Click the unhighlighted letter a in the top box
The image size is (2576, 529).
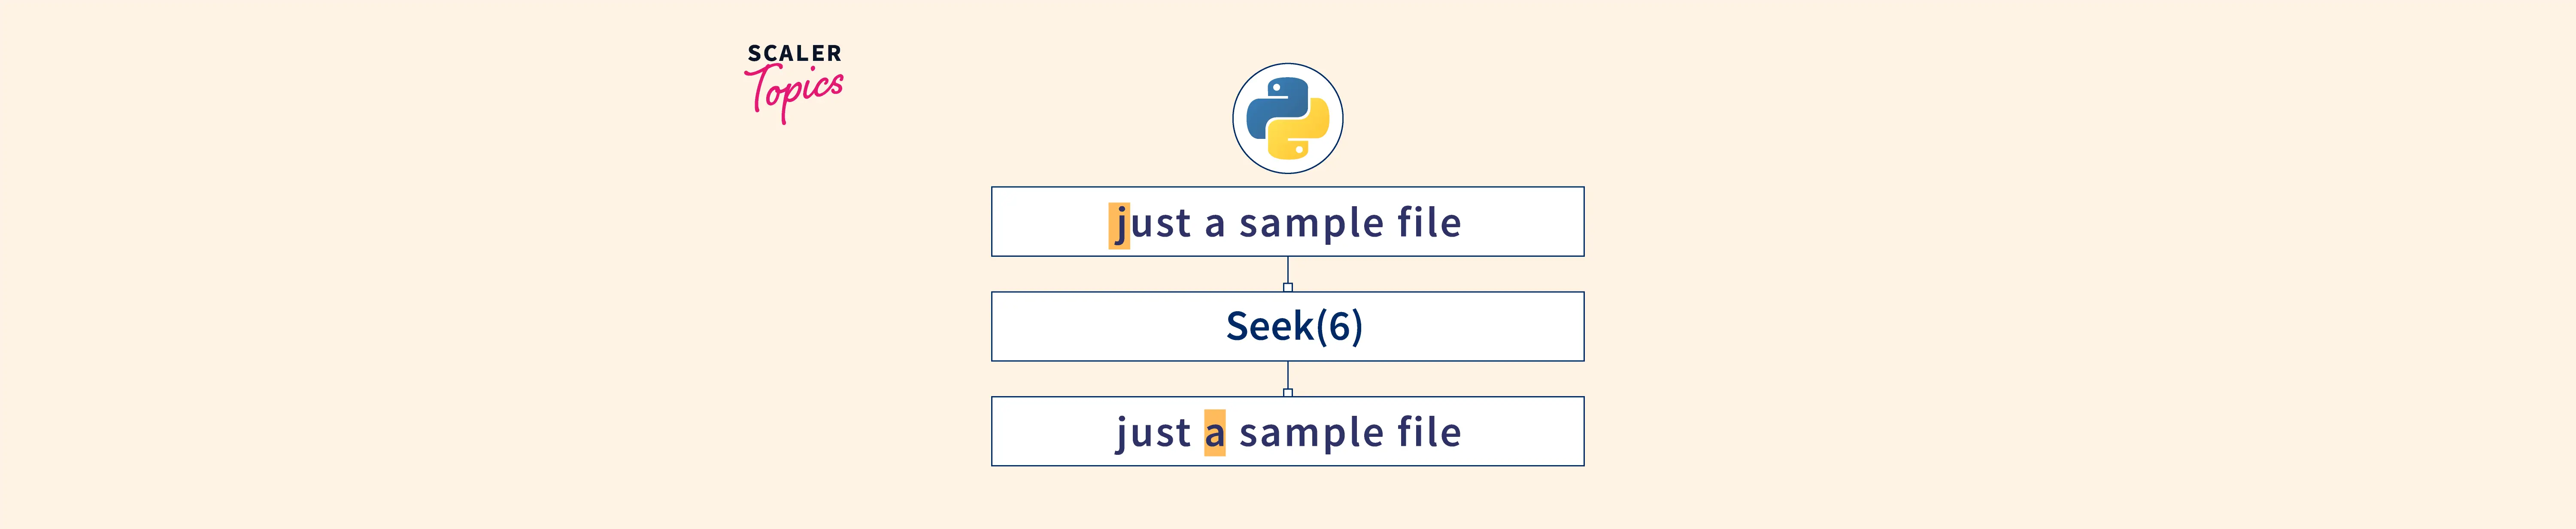[1214, 224]
